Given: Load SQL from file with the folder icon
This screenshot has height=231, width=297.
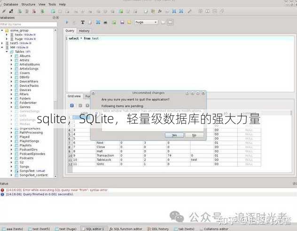Looking at the screenshot, I should [129, 22].
